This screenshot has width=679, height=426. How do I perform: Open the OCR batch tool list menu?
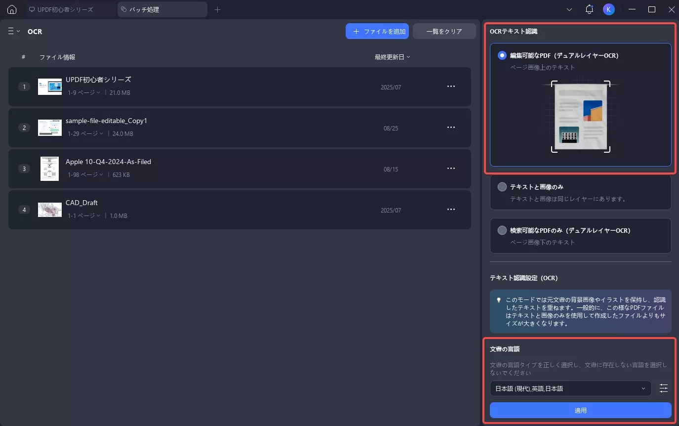click(14, 31)
